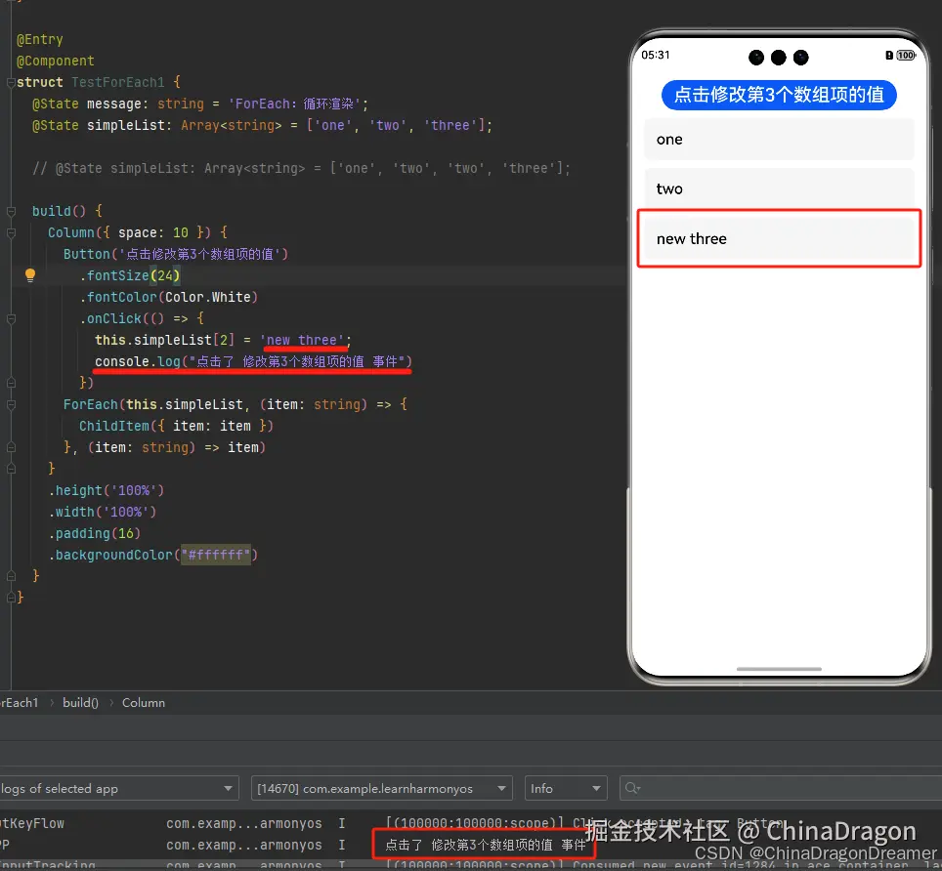
Task: Select the 'new three' list item in previewer
Action: [x=779, y=239]
